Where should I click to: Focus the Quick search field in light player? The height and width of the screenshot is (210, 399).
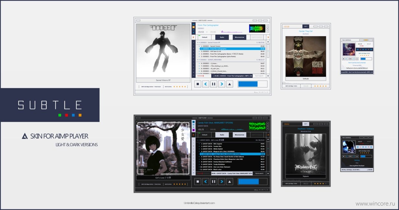259,76
